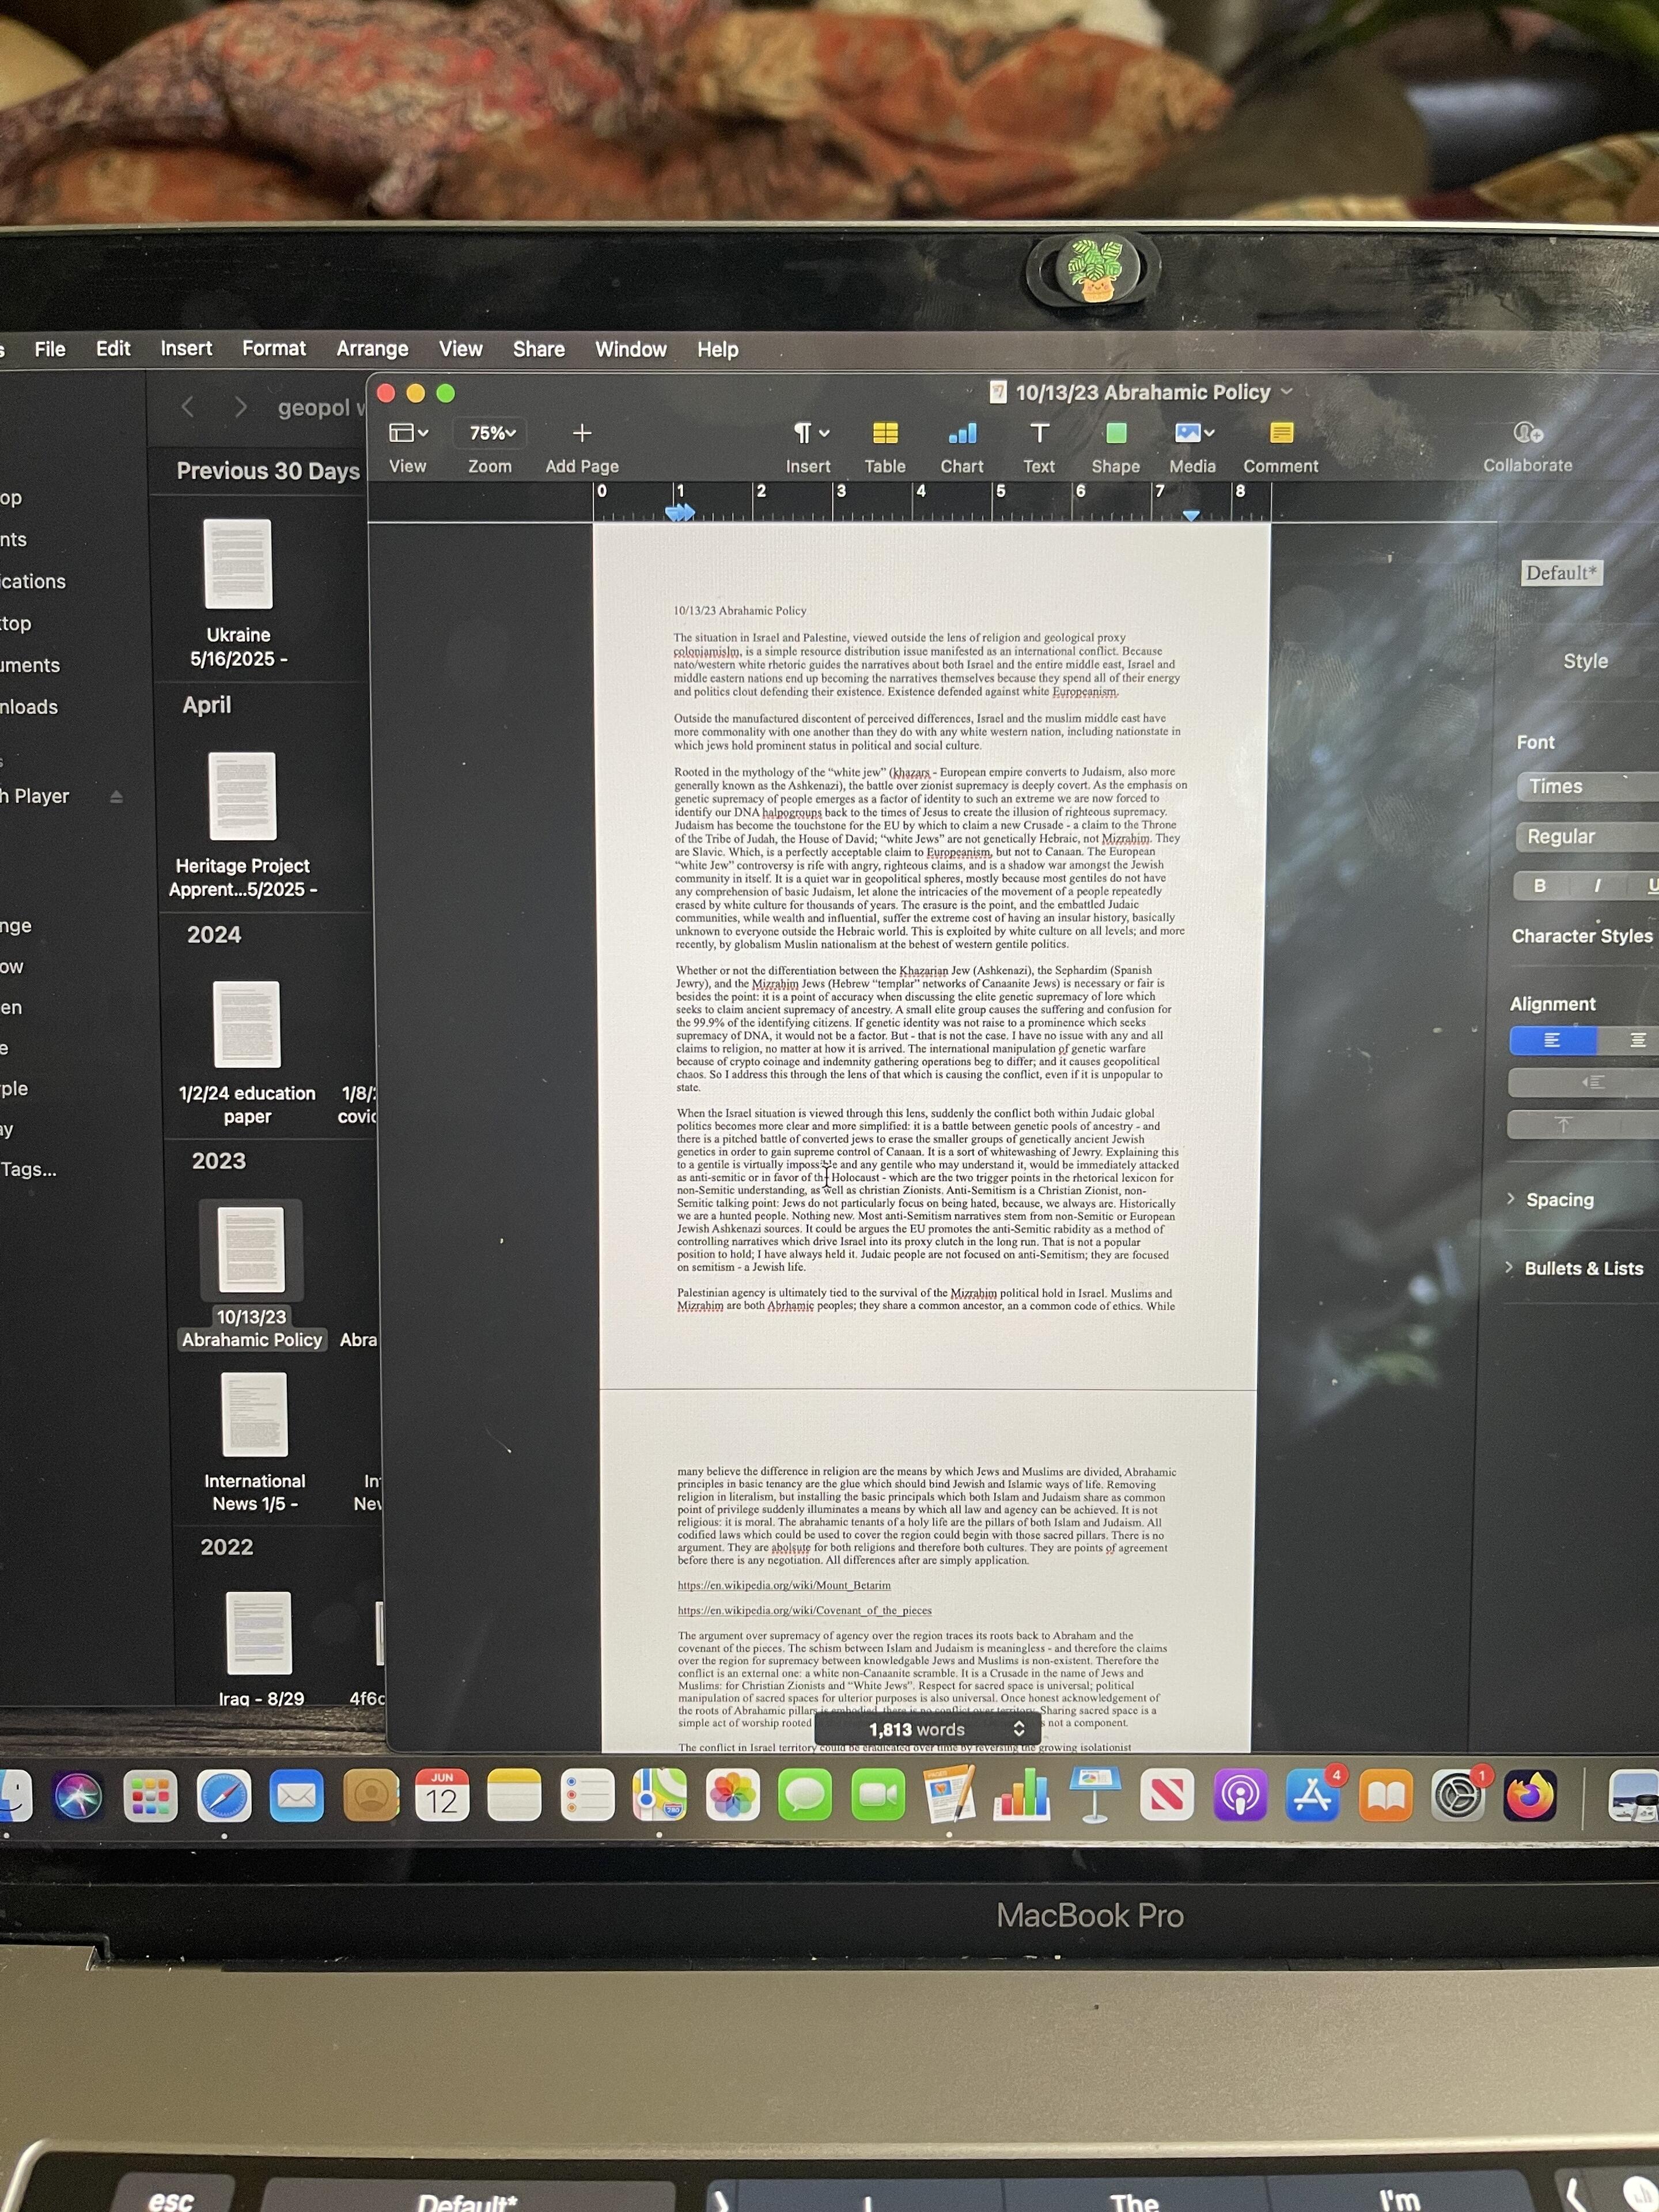
Task: Insert a Chart from the toolbar
Action: pos(962,433)
